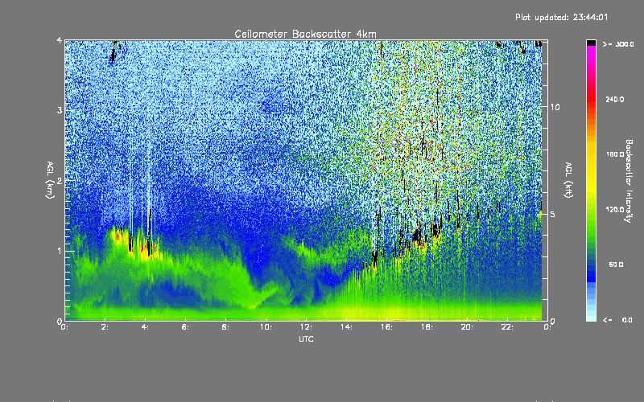Viewport: 644px width, 402px height.
Task: Select the 'Ceilometer Backscatter 4km' plot title
Action: 306,34
